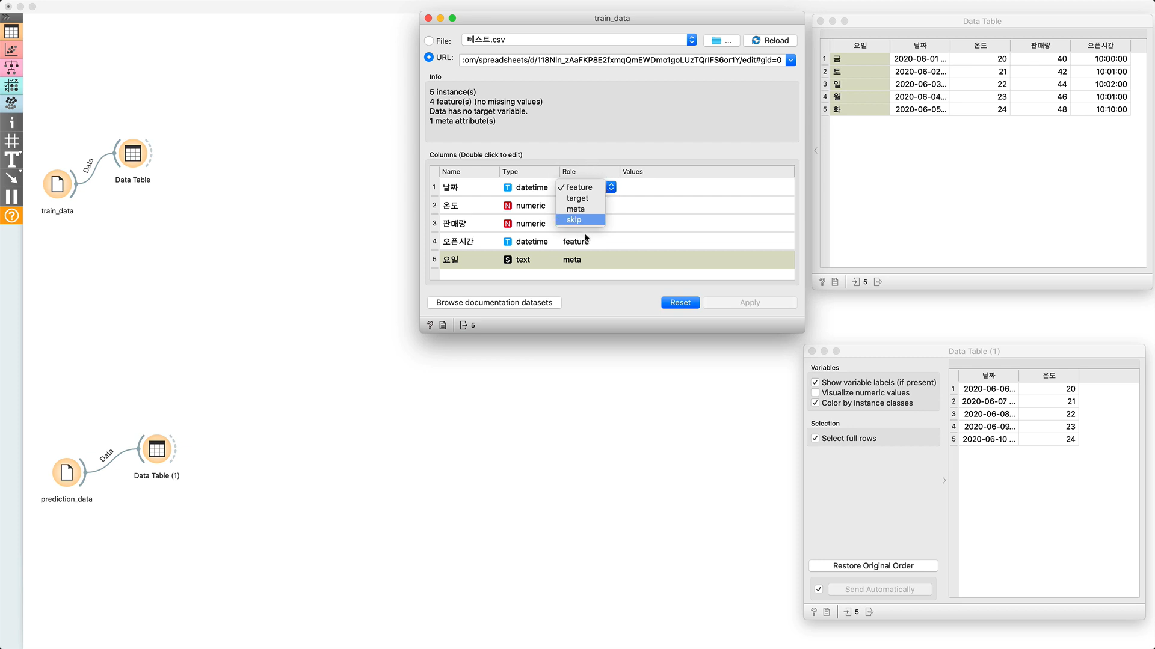Image resolution: width=1155 pixels, height=649 pixels.
Task: Select the File radio button
Action: coord(429,41)
